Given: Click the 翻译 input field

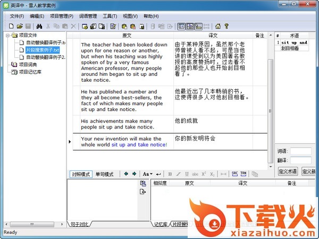Looking at the screenshot, I should [x=301, y=160].
